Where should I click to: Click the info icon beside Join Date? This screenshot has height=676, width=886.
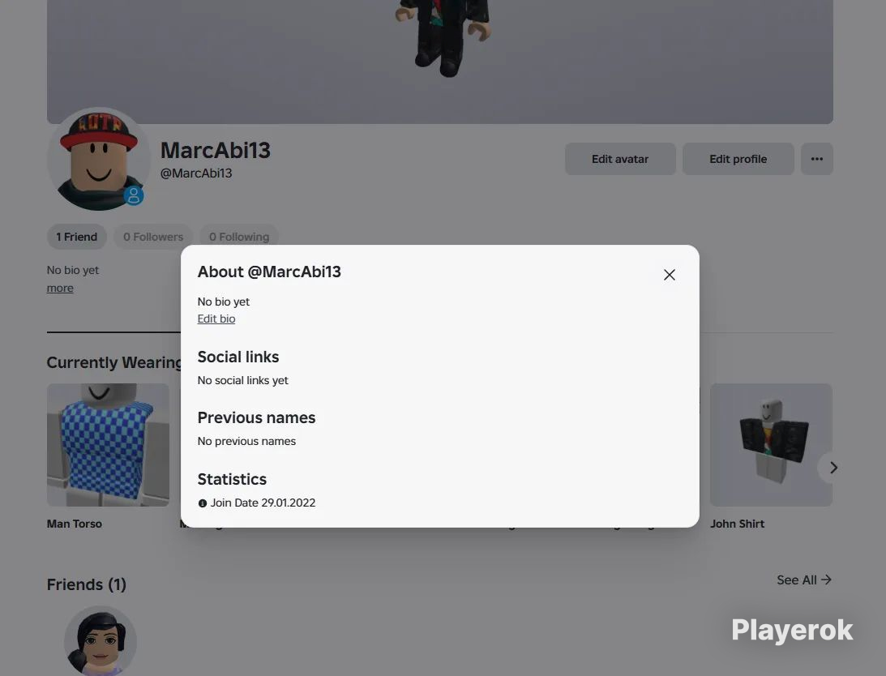tap(203, 503)
